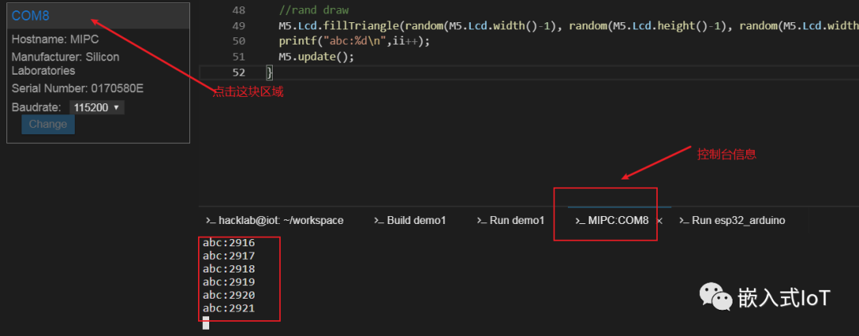
Task: Click the WeChat logo in the watermark
Action: click(x=716, y=298)
